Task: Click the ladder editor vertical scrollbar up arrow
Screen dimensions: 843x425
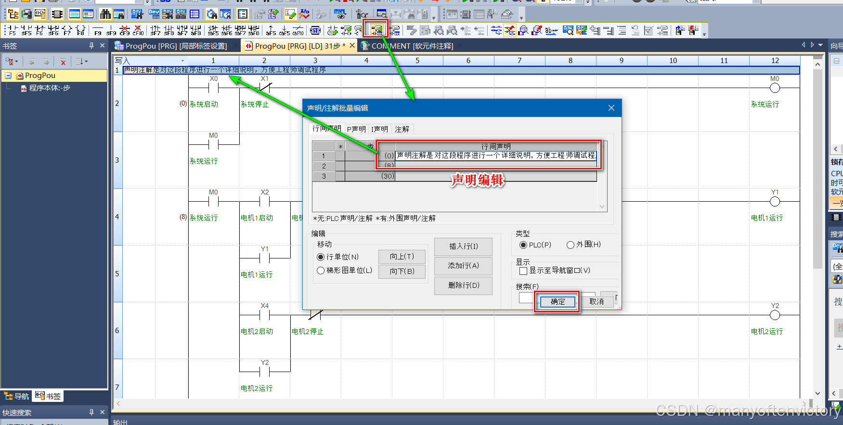Action: tap(817, 64)
